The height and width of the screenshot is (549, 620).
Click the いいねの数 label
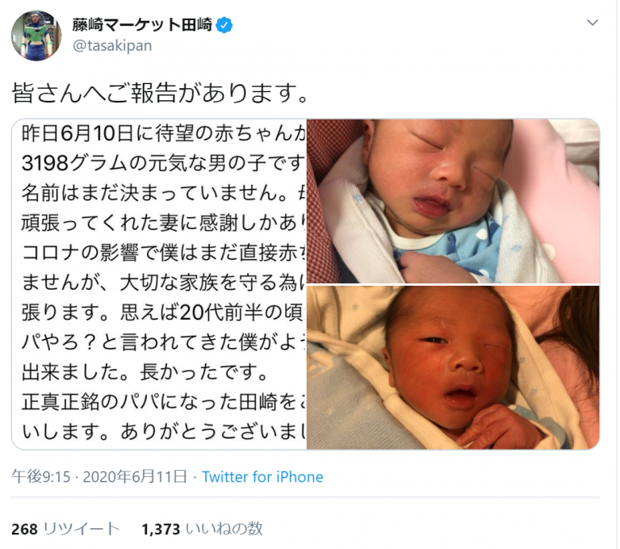pyautogui.click(x=224, y=530)
